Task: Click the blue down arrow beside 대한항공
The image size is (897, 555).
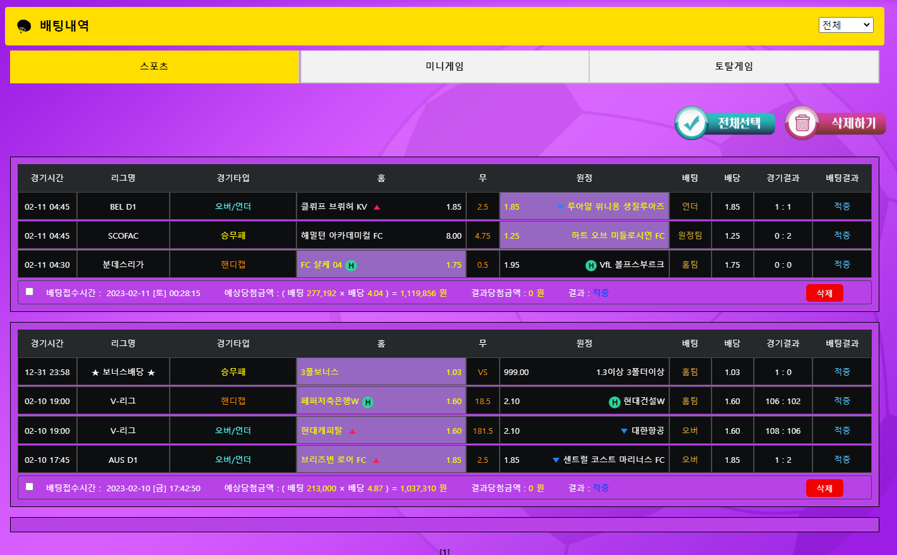Action: coord(624,431)
